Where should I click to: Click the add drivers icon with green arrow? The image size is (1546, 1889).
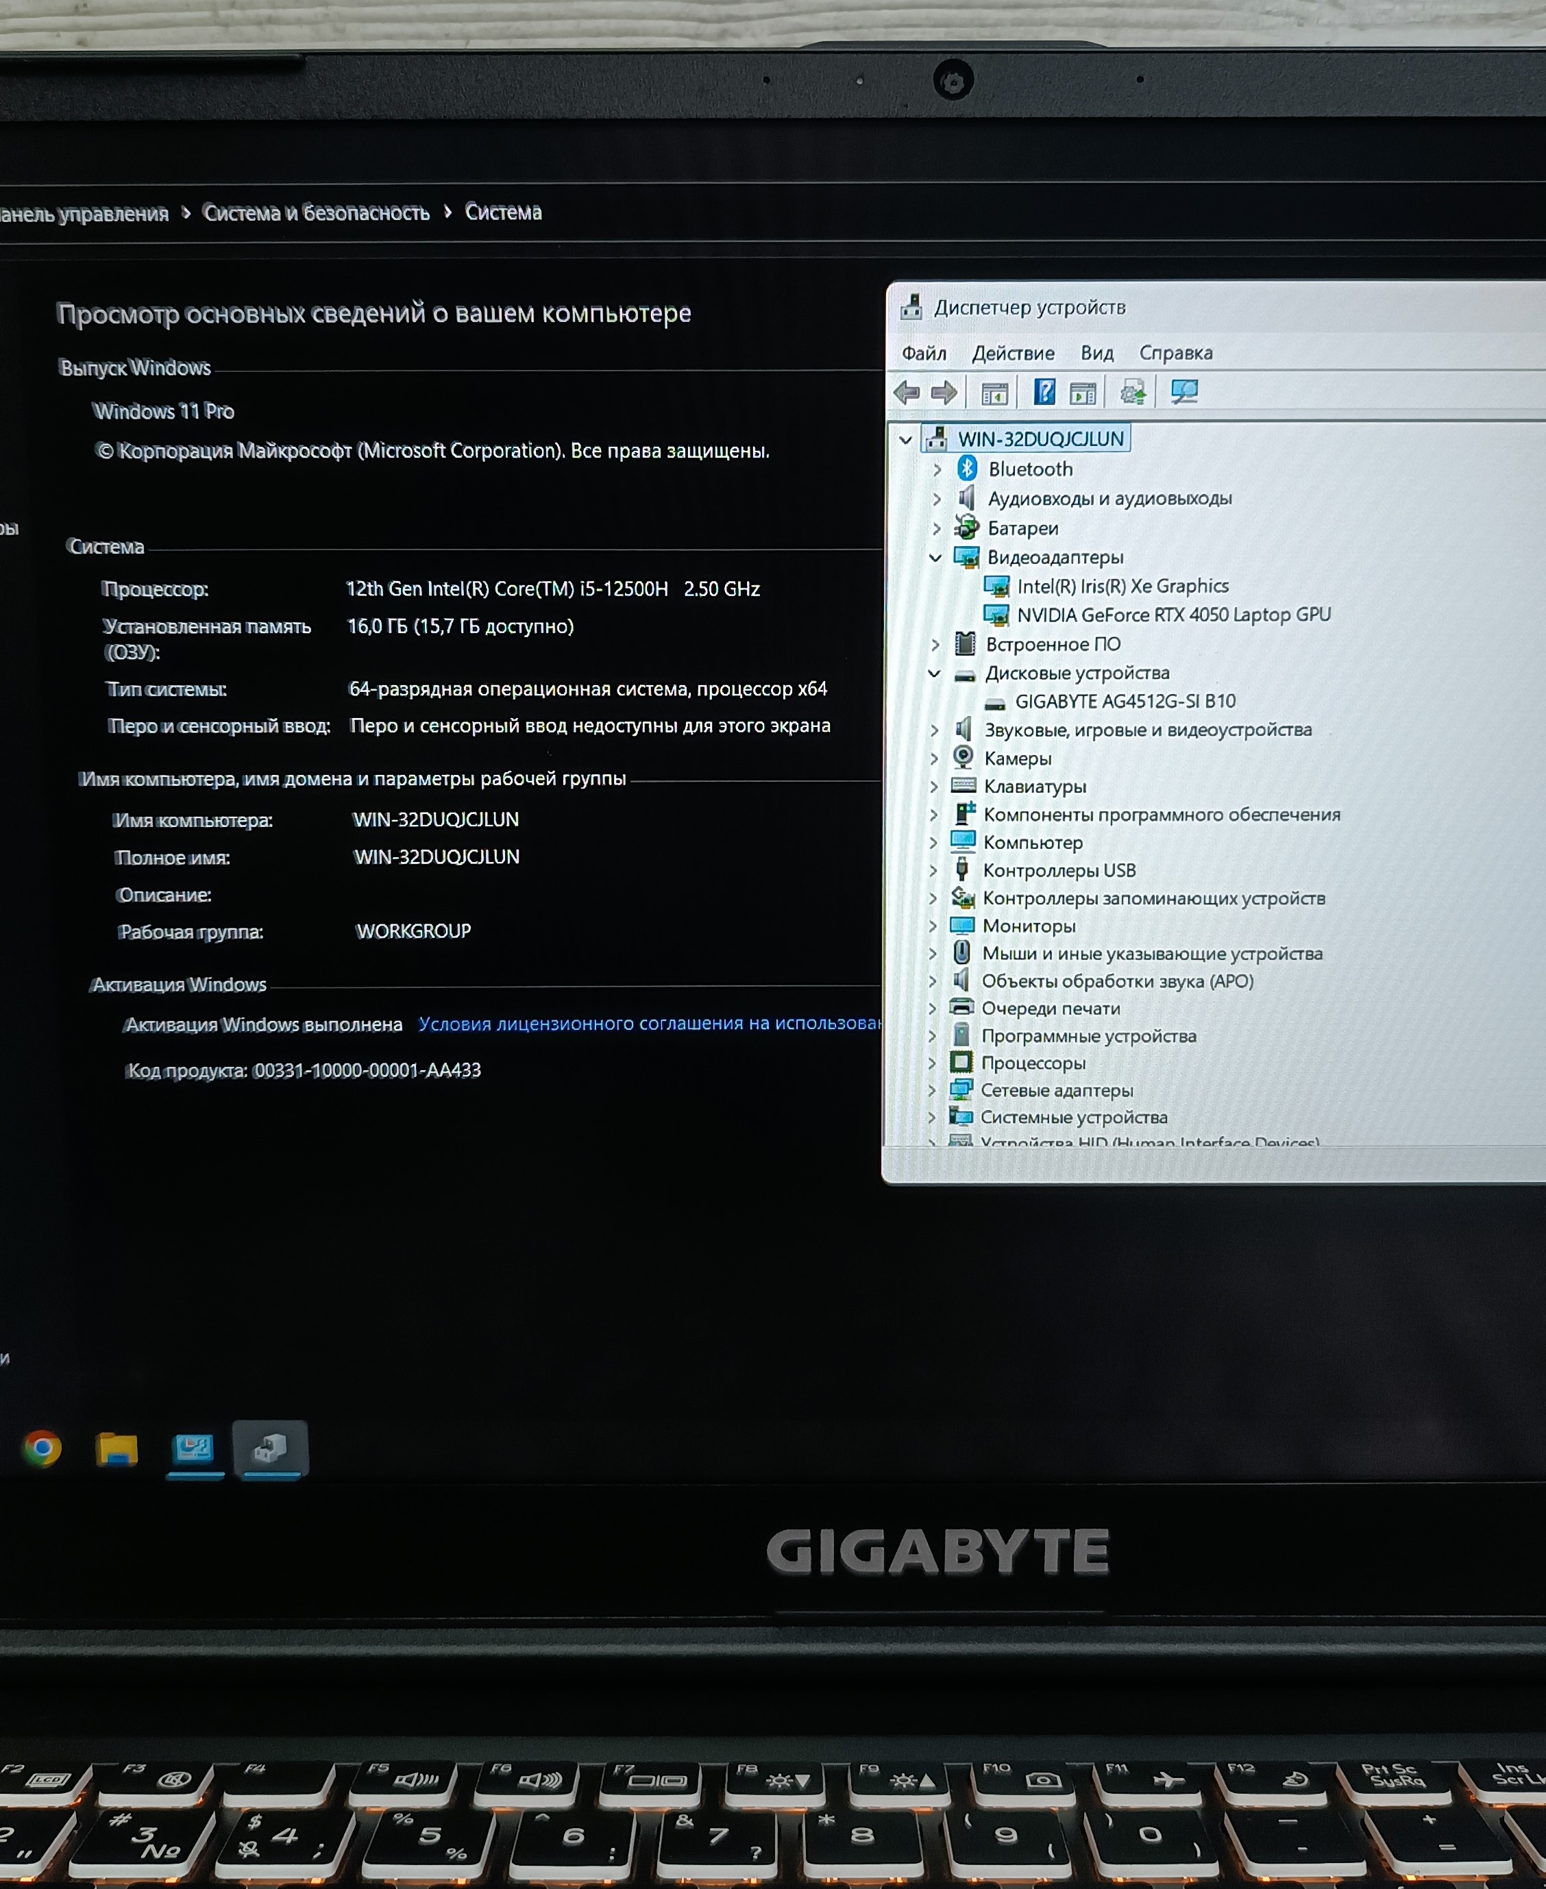[1133, 392]
